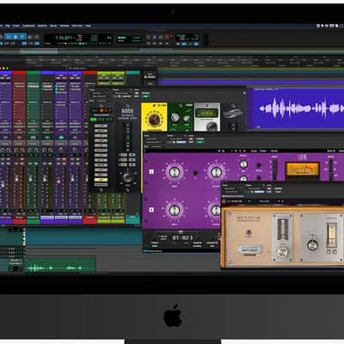Click the session overview bar above the timeline

[x=172, y=52]
